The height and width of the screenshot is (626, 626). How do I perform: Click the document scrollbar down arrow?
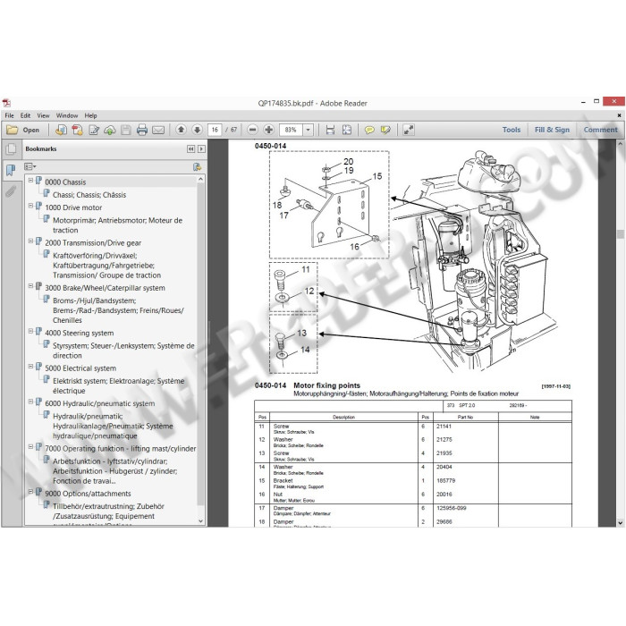(x=620, y=522)
